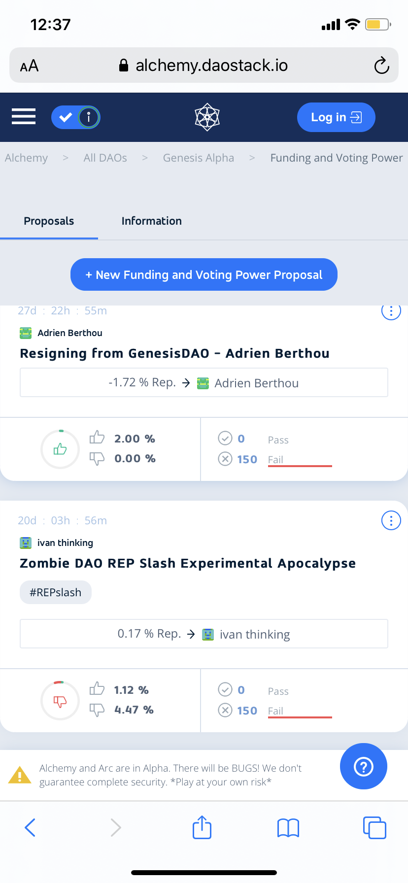The width and height of the screenshot is (408, 883).
Task: Open the blue help question-mark button
Action: (x=363, y=766)
